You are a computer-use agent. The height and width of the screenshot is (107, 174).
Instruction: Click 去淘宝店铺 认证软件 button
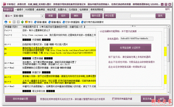(130, 48)
